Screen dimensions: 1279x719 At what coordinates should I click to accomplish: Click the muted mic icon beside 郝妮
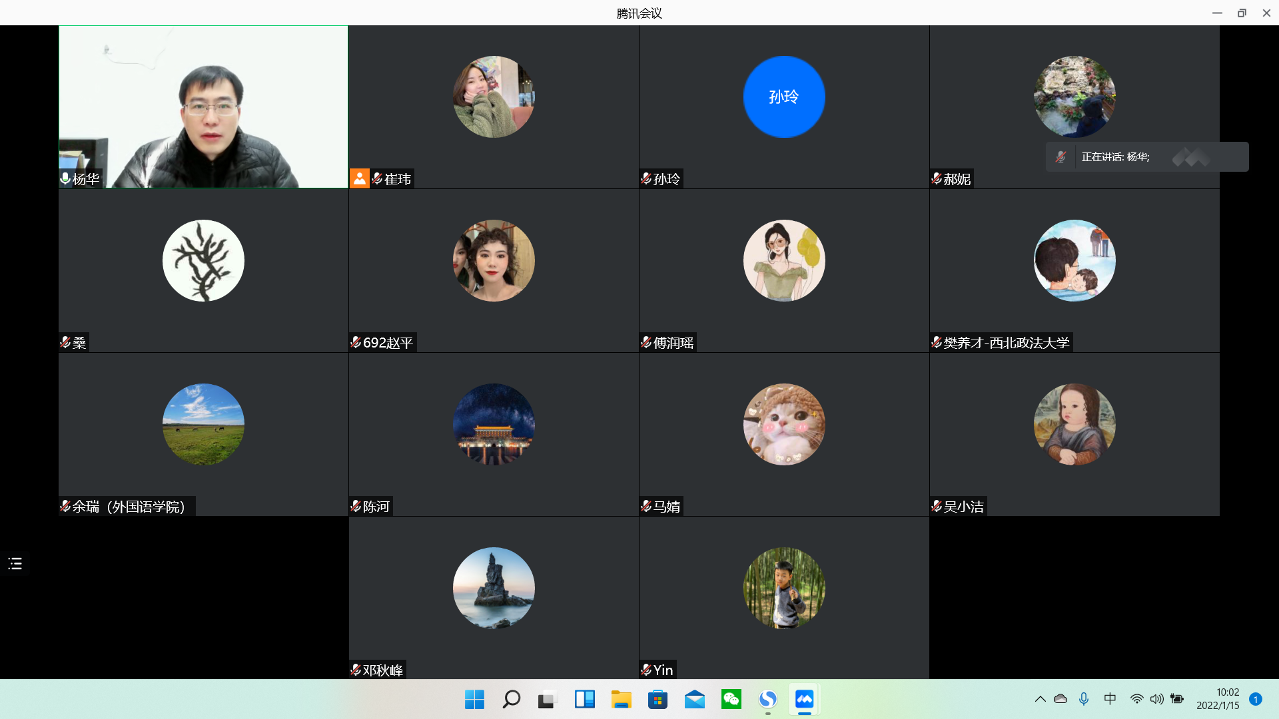click(937, 178)
